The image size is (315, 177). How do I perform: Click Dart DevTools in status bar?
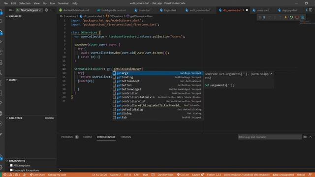165,175
